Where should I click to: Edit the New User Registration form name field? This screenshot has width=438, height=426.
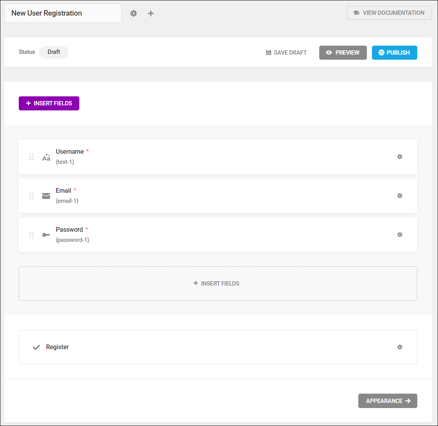tap(63, 13)
